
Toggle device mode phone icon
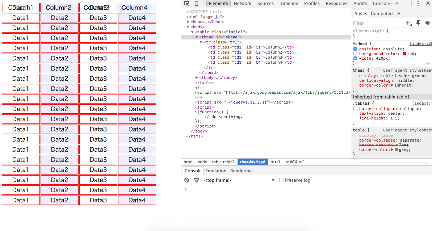tap(196, 4)
